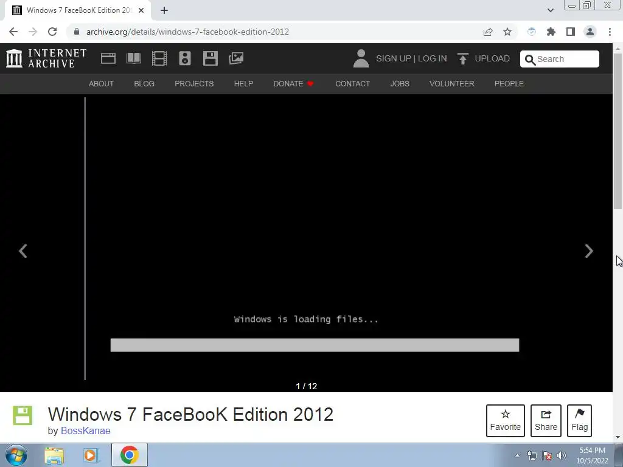Image resolution: width=623 pixels, height=467 pixels.
Task: Open Windows Media Player from taskbar
Action: click(x=91, y=455)
